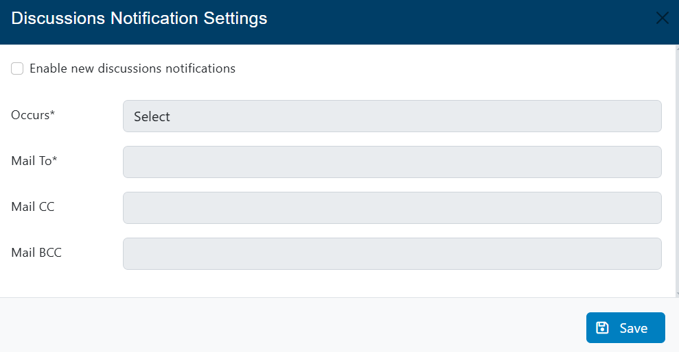Click the scrollbar up arrow at dialog edge
The height and width of the screenshot is (352, 679).
[676, 49]
